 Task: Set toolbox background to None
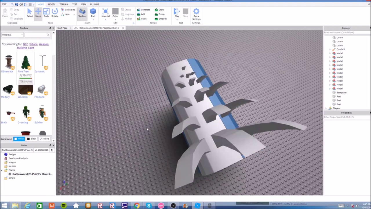tap(44, 139)
